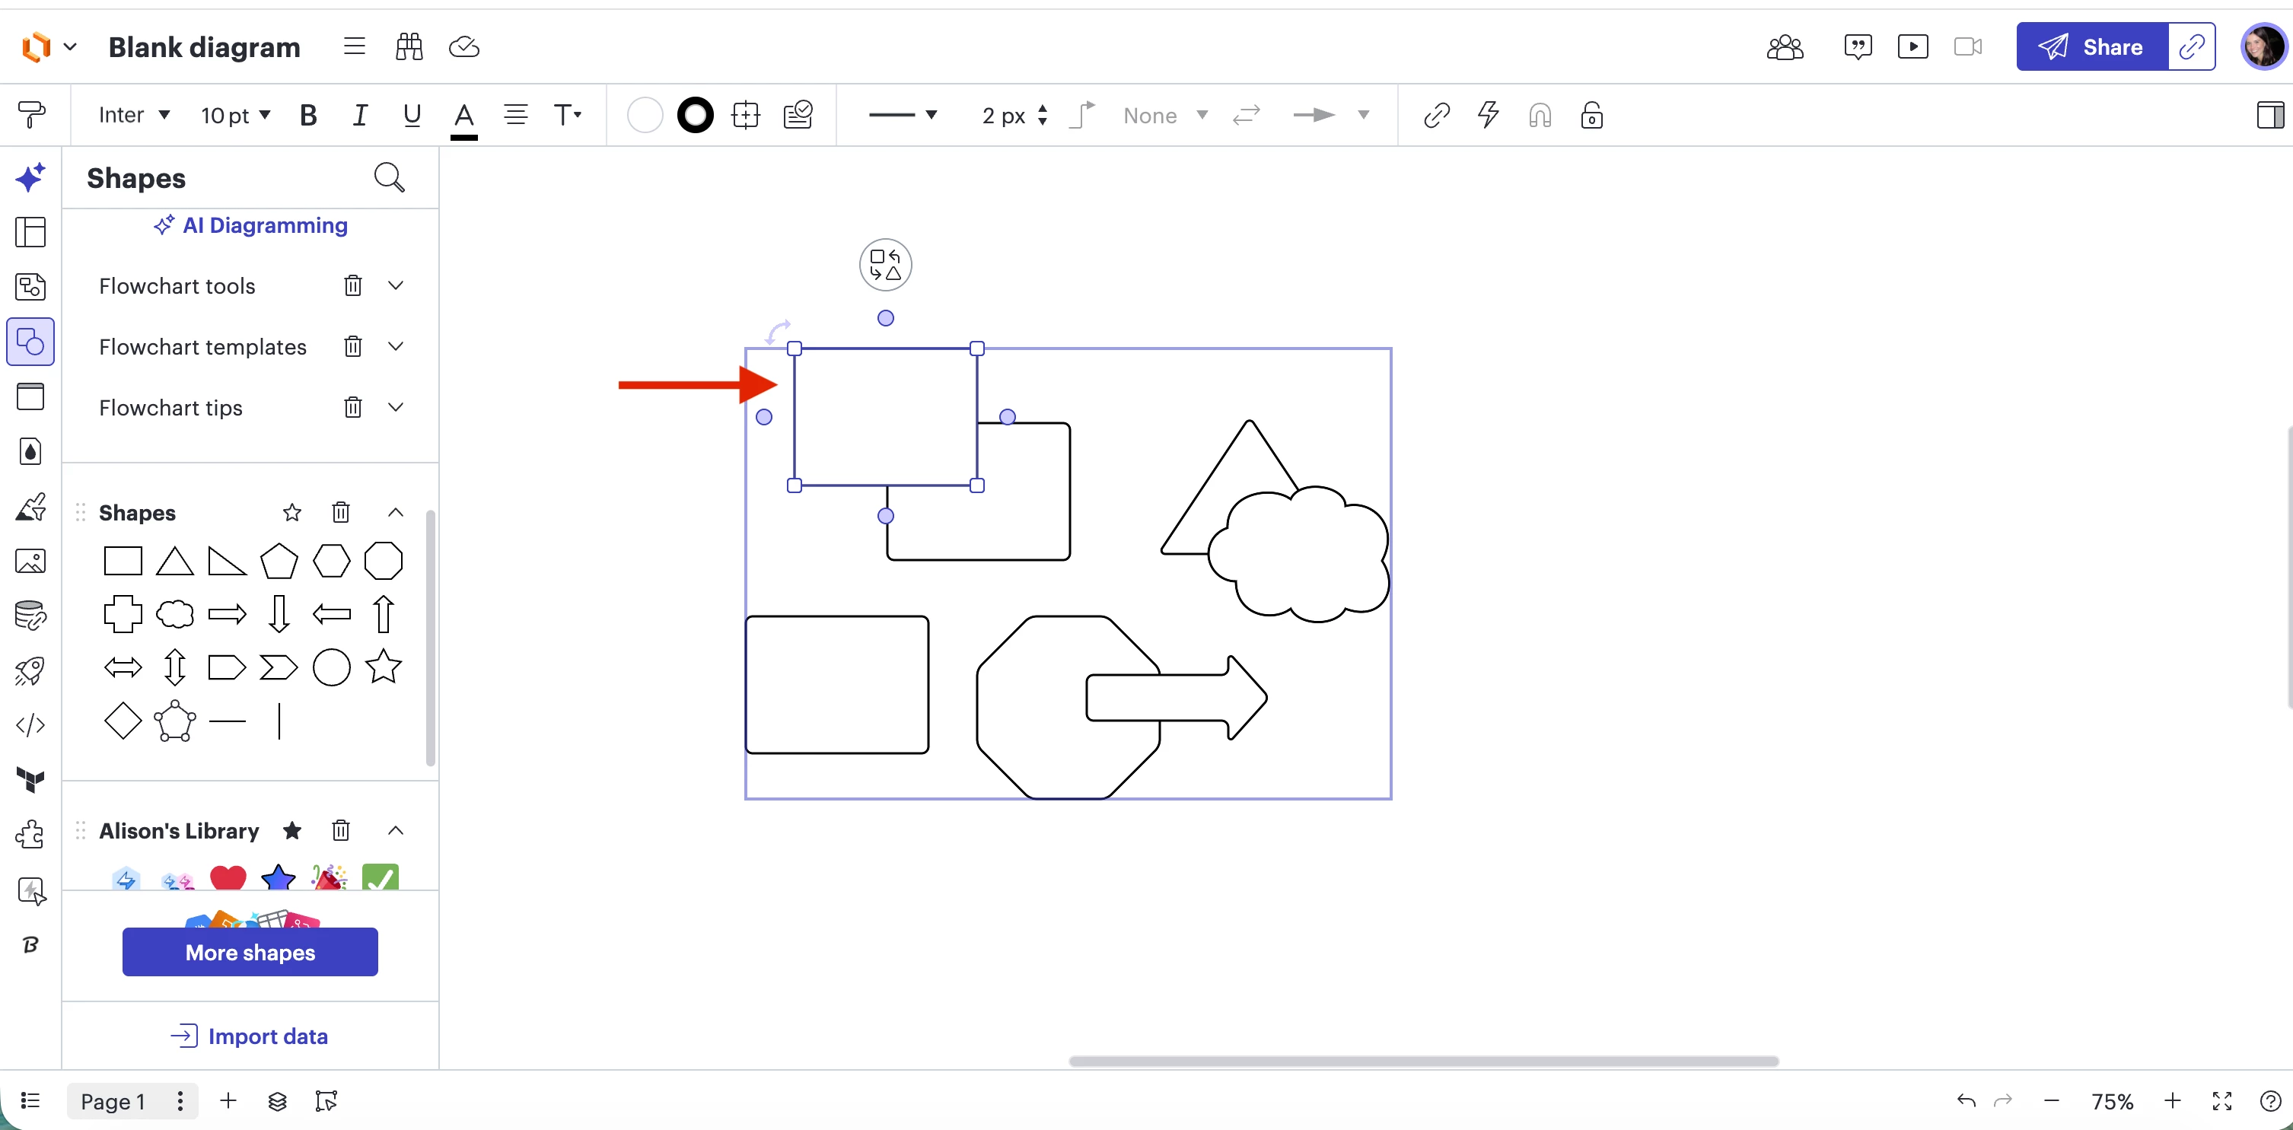2293x1130 pixels.
Task: Open the layers icon in bottom bar
Action: pyautogui.click(x=277, y=1102)
